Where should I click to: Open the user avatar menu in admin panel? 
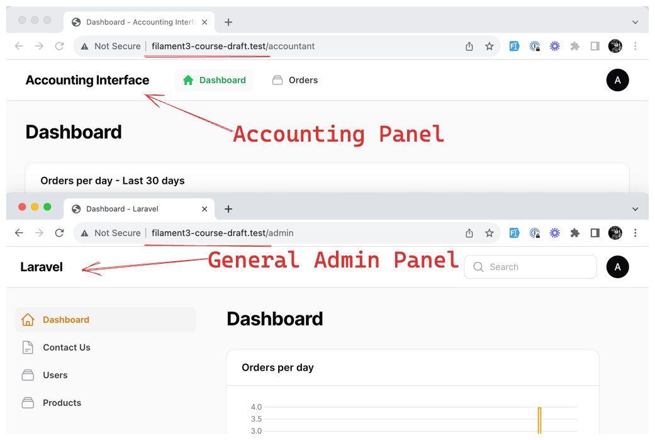pyautogui.click(x=617, y=267)
